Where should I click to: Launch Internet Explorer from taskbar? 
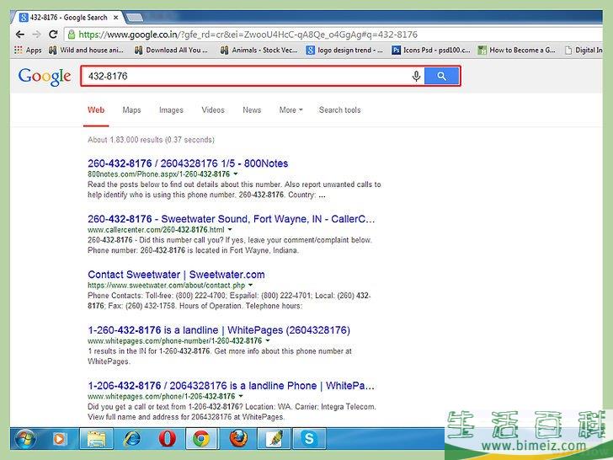click(x=132, y=439)
